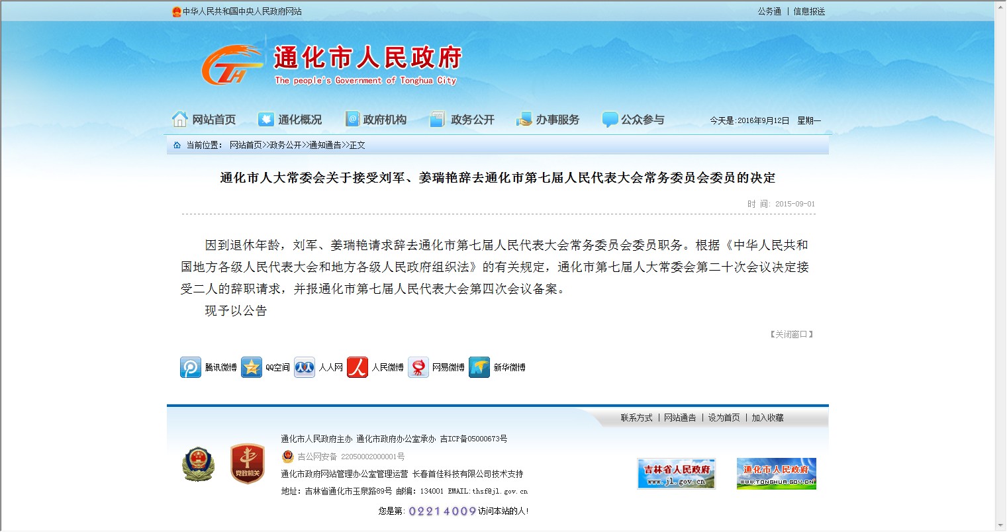Open 政务公开 in the navigation bar

click(462, 120)
